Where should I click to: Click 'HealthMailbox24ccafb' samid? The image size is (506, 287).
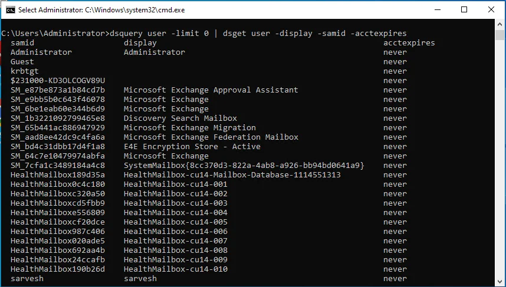(x=58, y=259)
